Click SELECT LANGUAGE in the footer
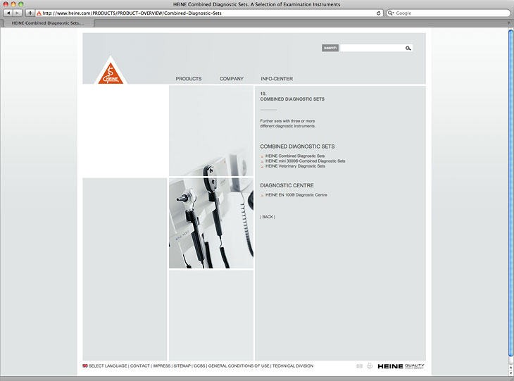Viewport: 514px width, 381px height. [108, 366]
